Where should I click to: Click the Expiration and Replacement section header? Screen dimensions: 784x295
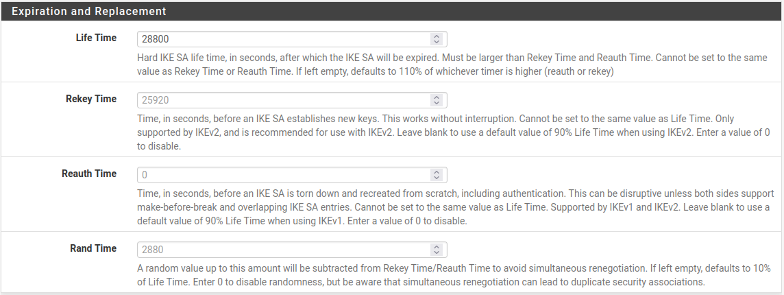(89, 12)
